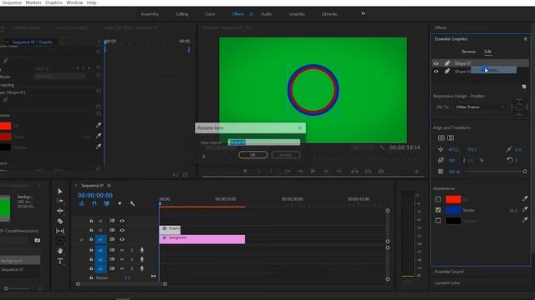This screenshot has height=300, width=535.
Task: Select the Hand tool
Action: click(x=60, y=251)
